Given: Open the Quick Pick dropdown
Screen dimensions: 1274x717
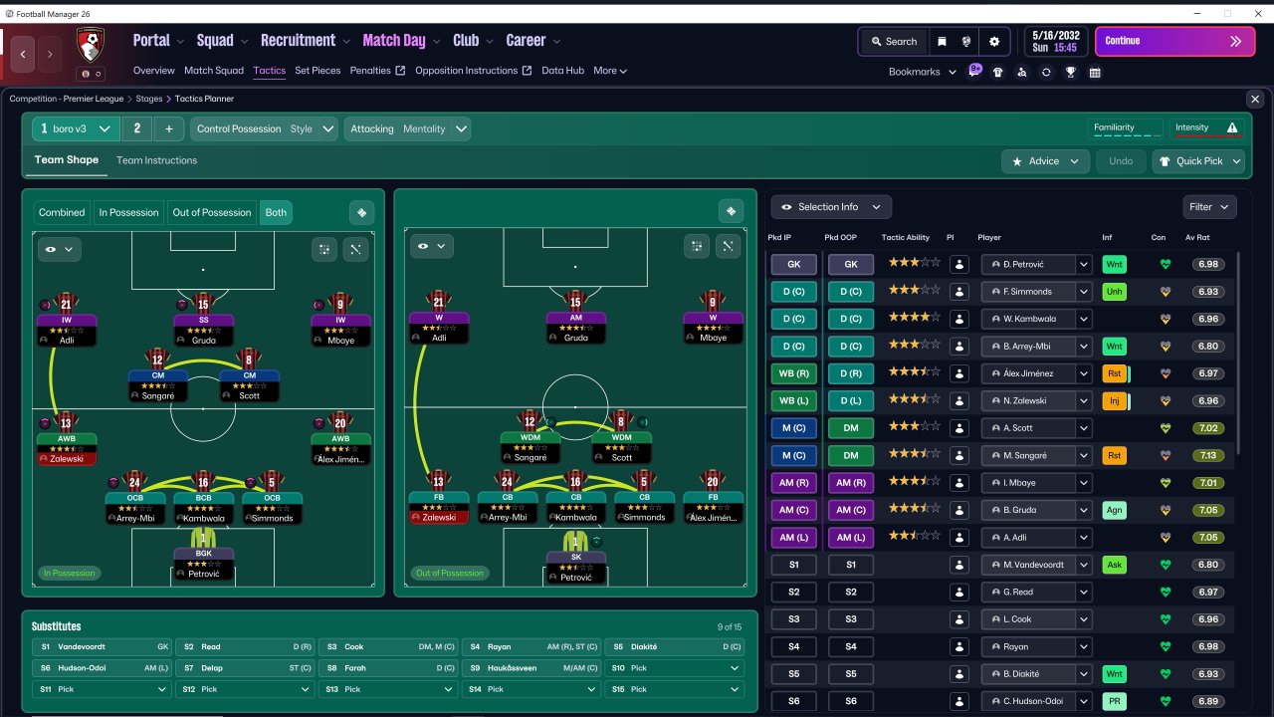Looking at the screenshot, I should tap(1198, 161).
